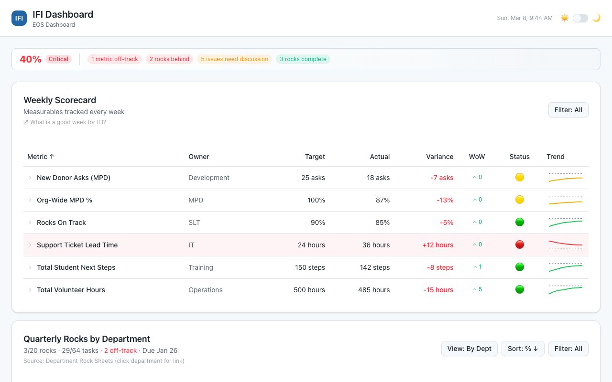Open the Weekly Scorecard Filter: All dropdown
Screen dimensions: 612x382
coord(568,110)
